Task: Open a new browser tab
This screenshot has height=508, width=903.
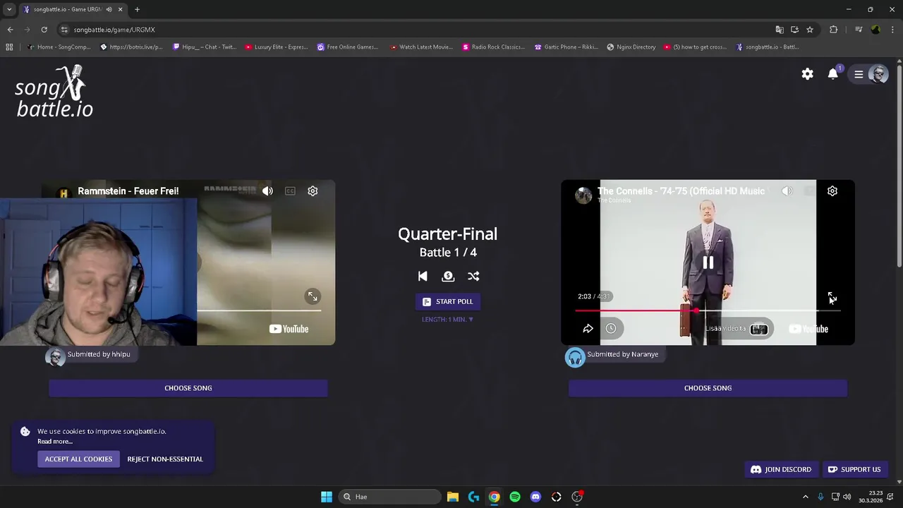Action: [137, 9]
